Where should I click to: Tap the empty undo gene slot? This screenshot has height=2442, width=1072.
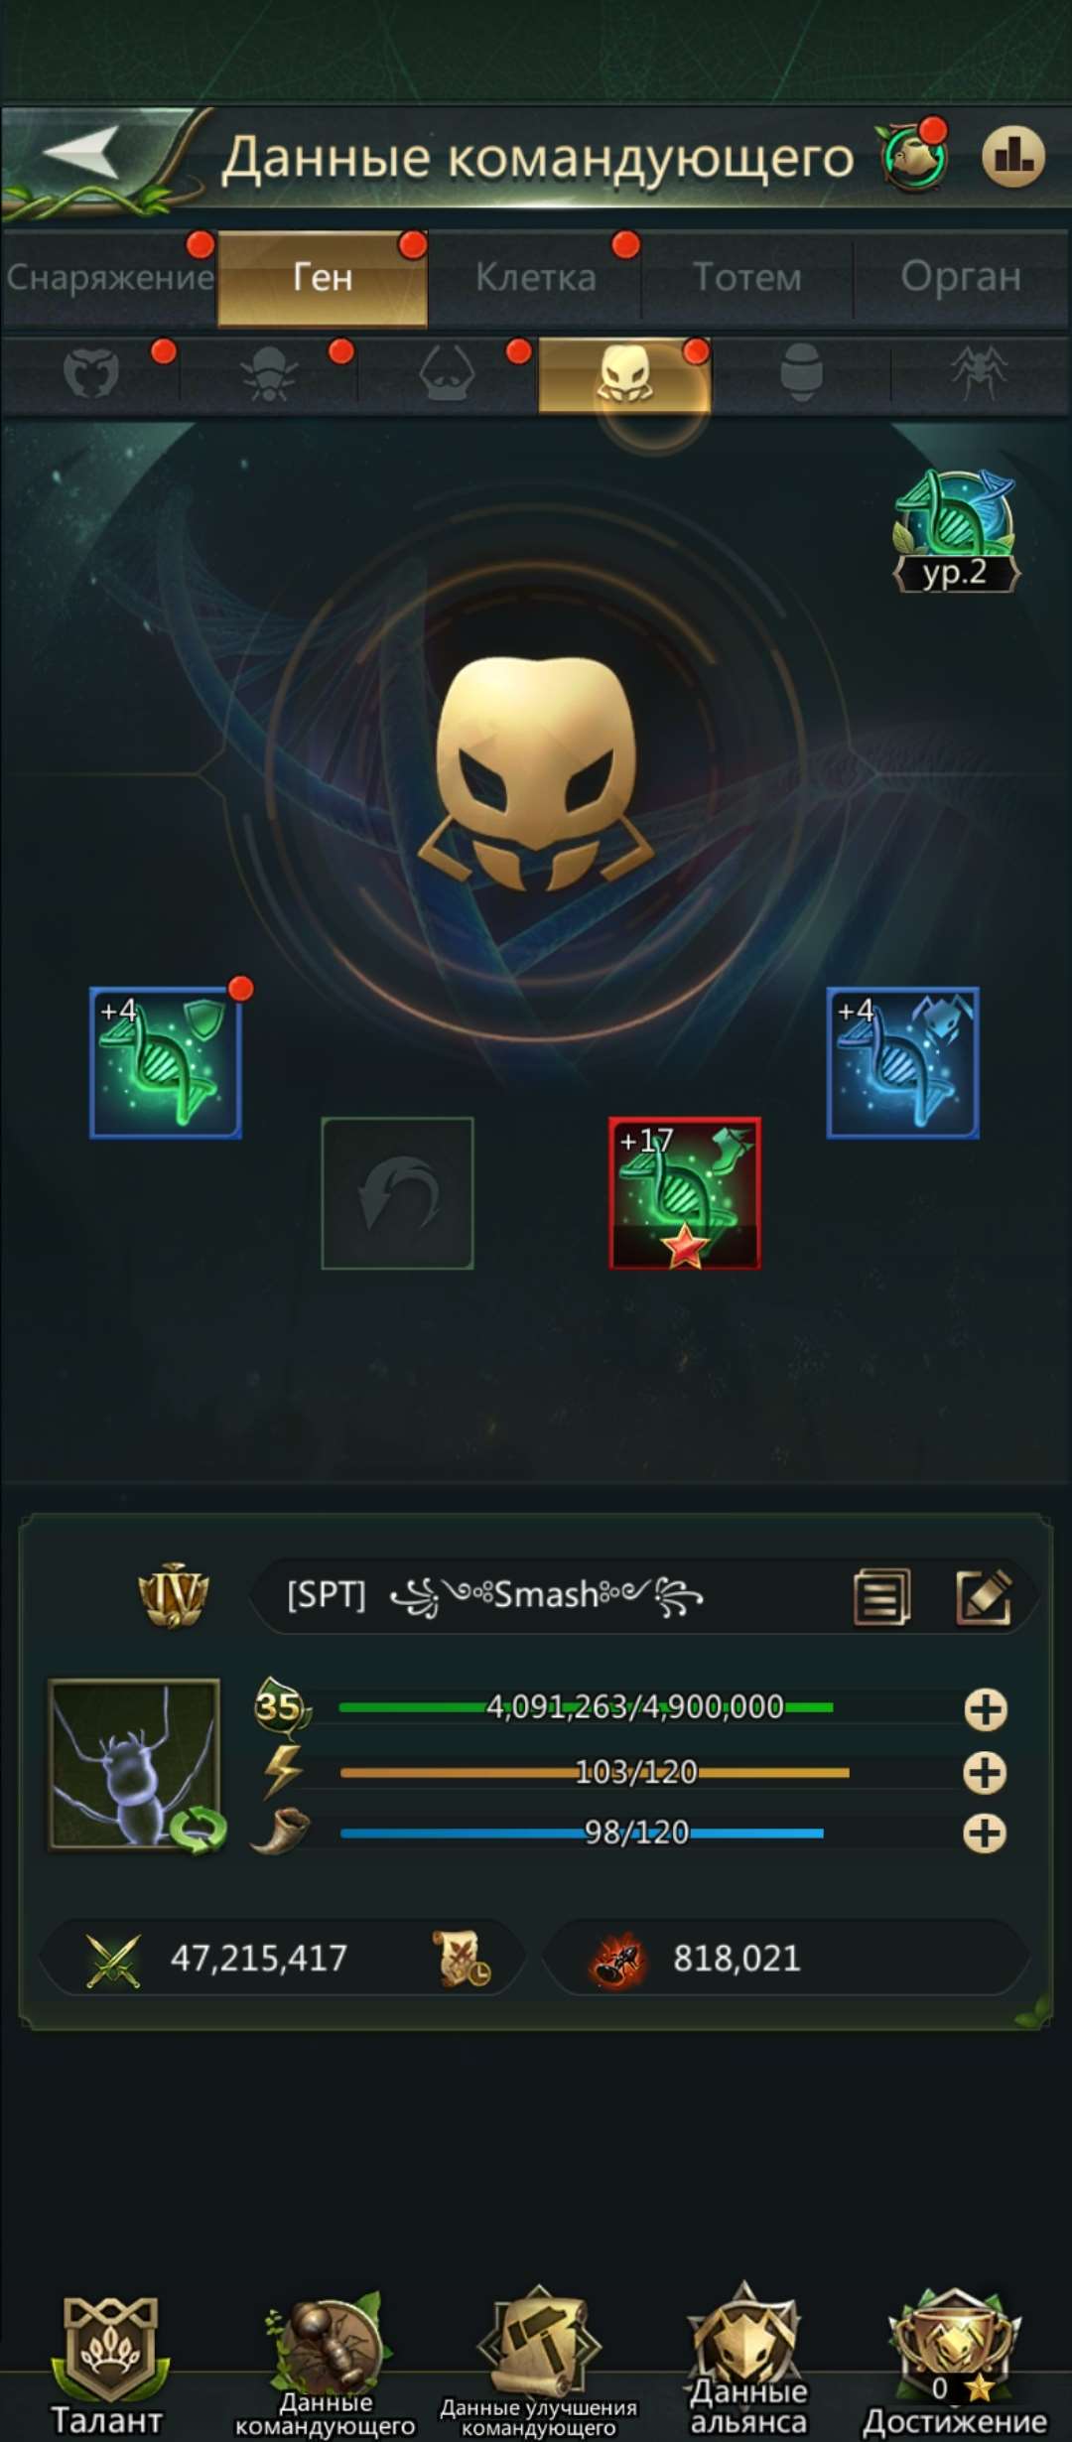pos(397,1193)
